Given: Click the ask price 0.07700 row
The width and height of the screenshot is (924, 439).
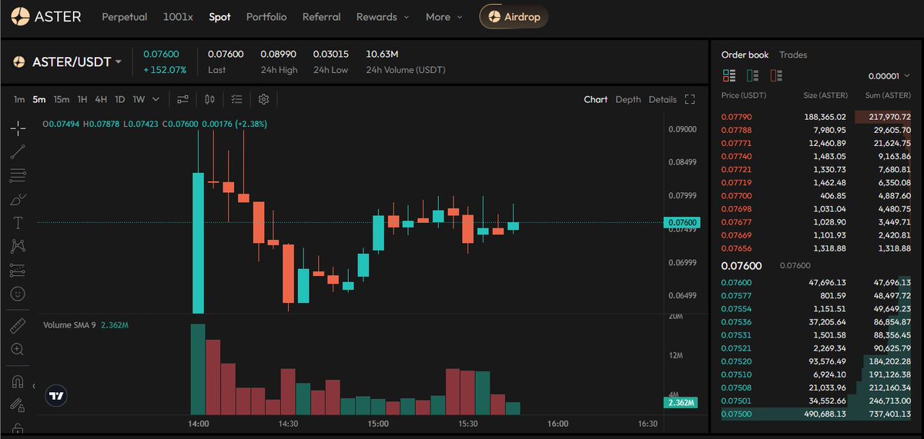Looking at the screenshot, I should coord(815,196).
